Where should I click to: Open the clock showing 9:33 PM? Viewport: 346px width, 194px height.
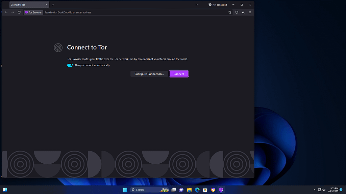coord(333,190)
